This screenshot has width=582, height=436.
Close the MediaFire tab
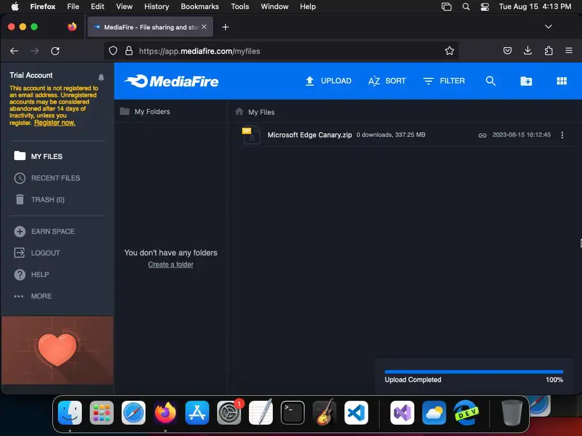click(x=204, y=27)
